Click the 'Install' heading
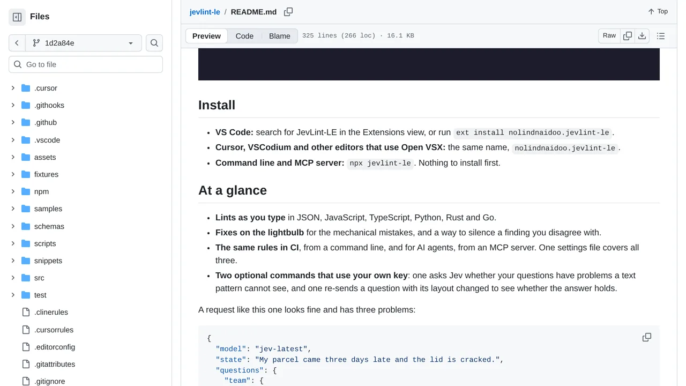The height and width of the screenshot is (386, 686). pyautogui.click(x=217, y=105)
